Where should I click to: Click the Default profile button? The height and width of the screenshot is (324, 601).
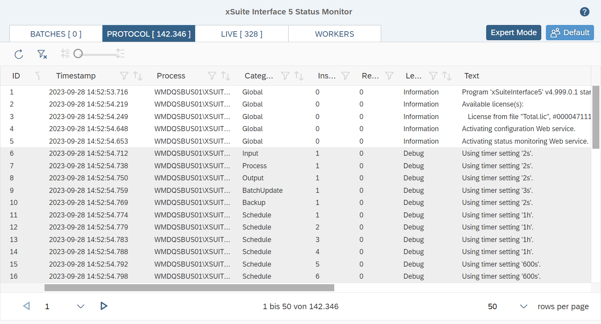pyautogui.click(x=570, y=32)
